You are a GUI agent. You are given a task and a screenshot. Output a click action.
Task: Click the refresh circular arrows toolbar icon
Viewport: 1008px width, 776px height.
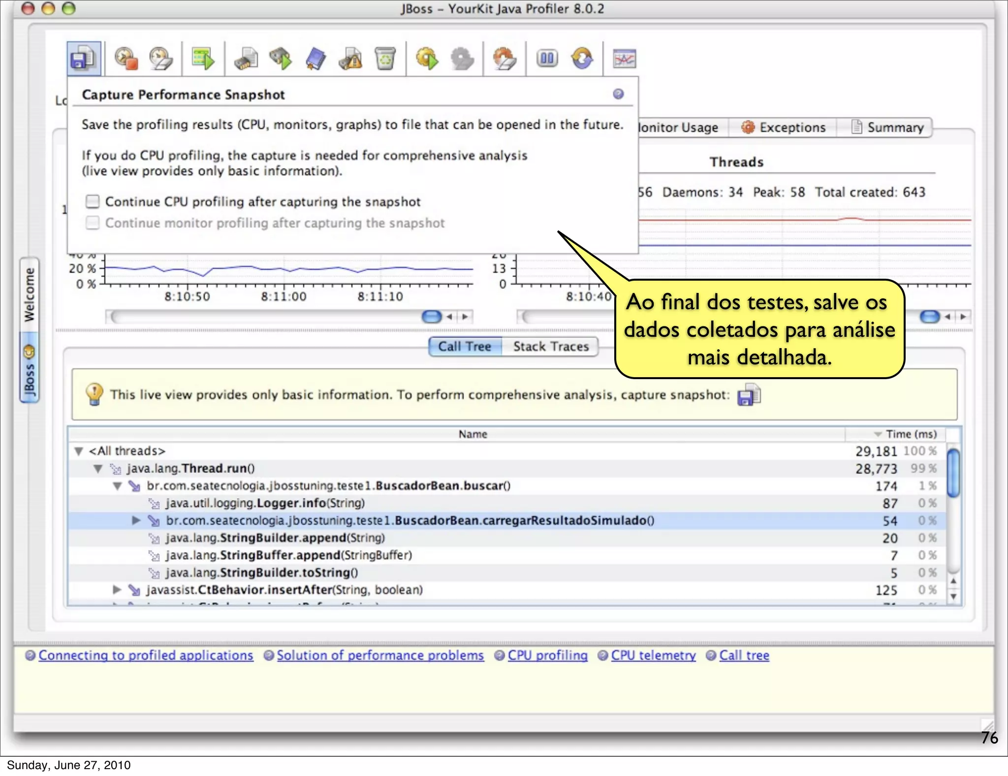coord(582,59)
